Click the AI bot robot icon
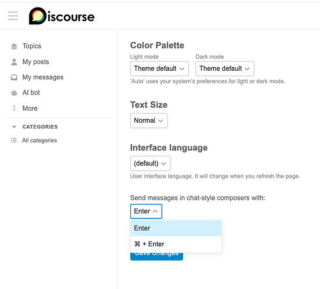 click(14, 93)
